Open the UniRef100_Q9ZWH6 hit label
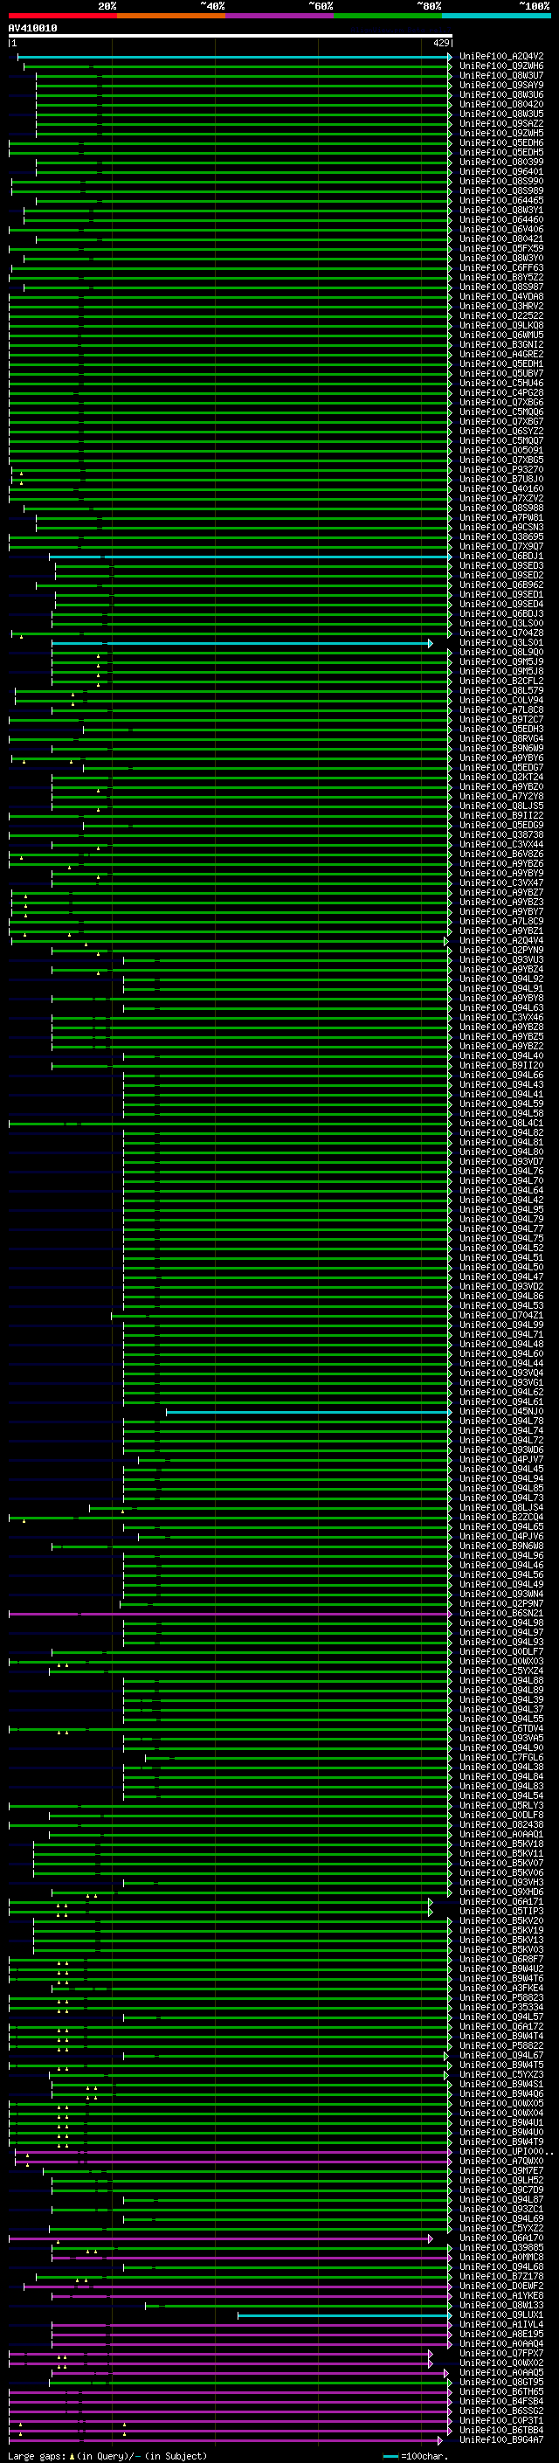This screenshot has width=559, height=2463. pos(501,66)
